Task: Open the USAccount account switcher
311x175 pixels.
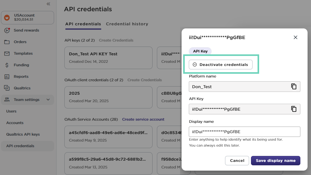Action: [x=28, y=18]
